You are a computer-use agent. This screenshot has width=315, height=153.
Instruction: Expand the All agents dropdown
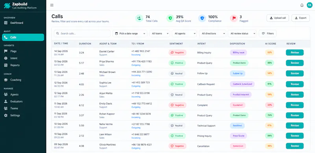click(x=184, y=33)
